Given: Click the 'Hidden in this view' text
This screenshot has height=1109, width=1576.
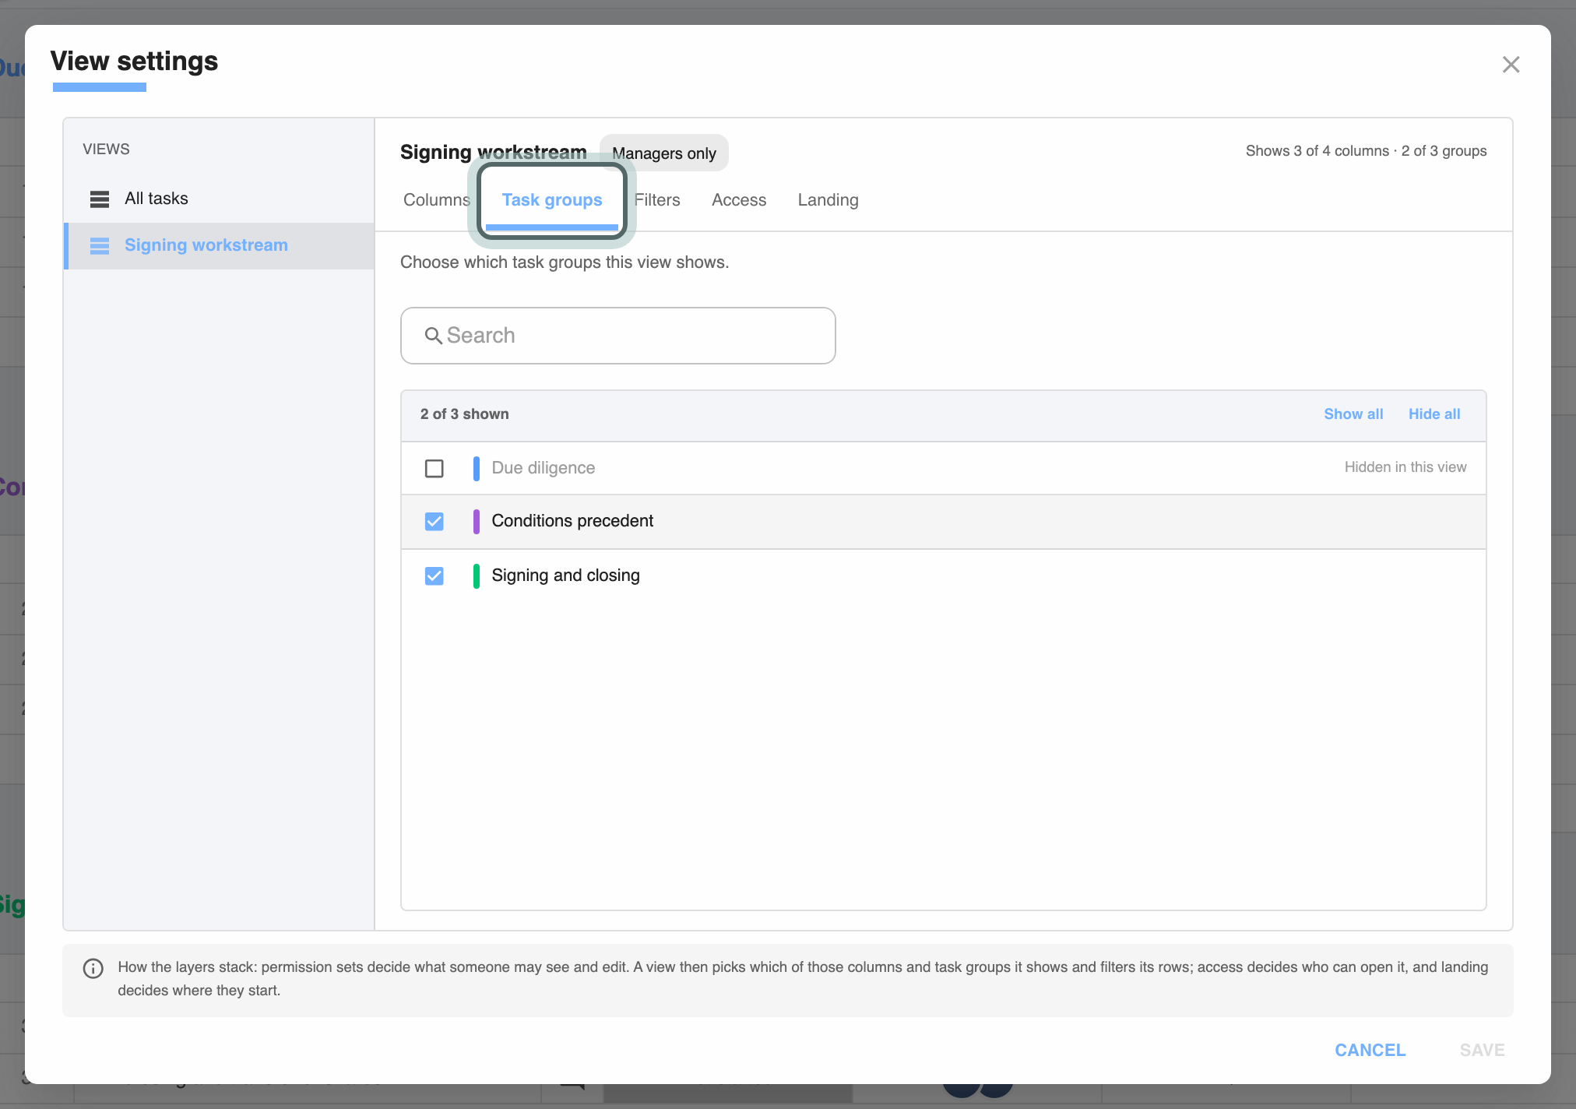Looking at the screenshot, I should pyautogui.click(x=1405, y=467).
